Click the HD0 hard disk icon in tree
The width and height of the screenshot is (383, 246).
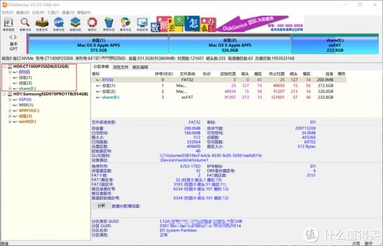coord(10,66)
